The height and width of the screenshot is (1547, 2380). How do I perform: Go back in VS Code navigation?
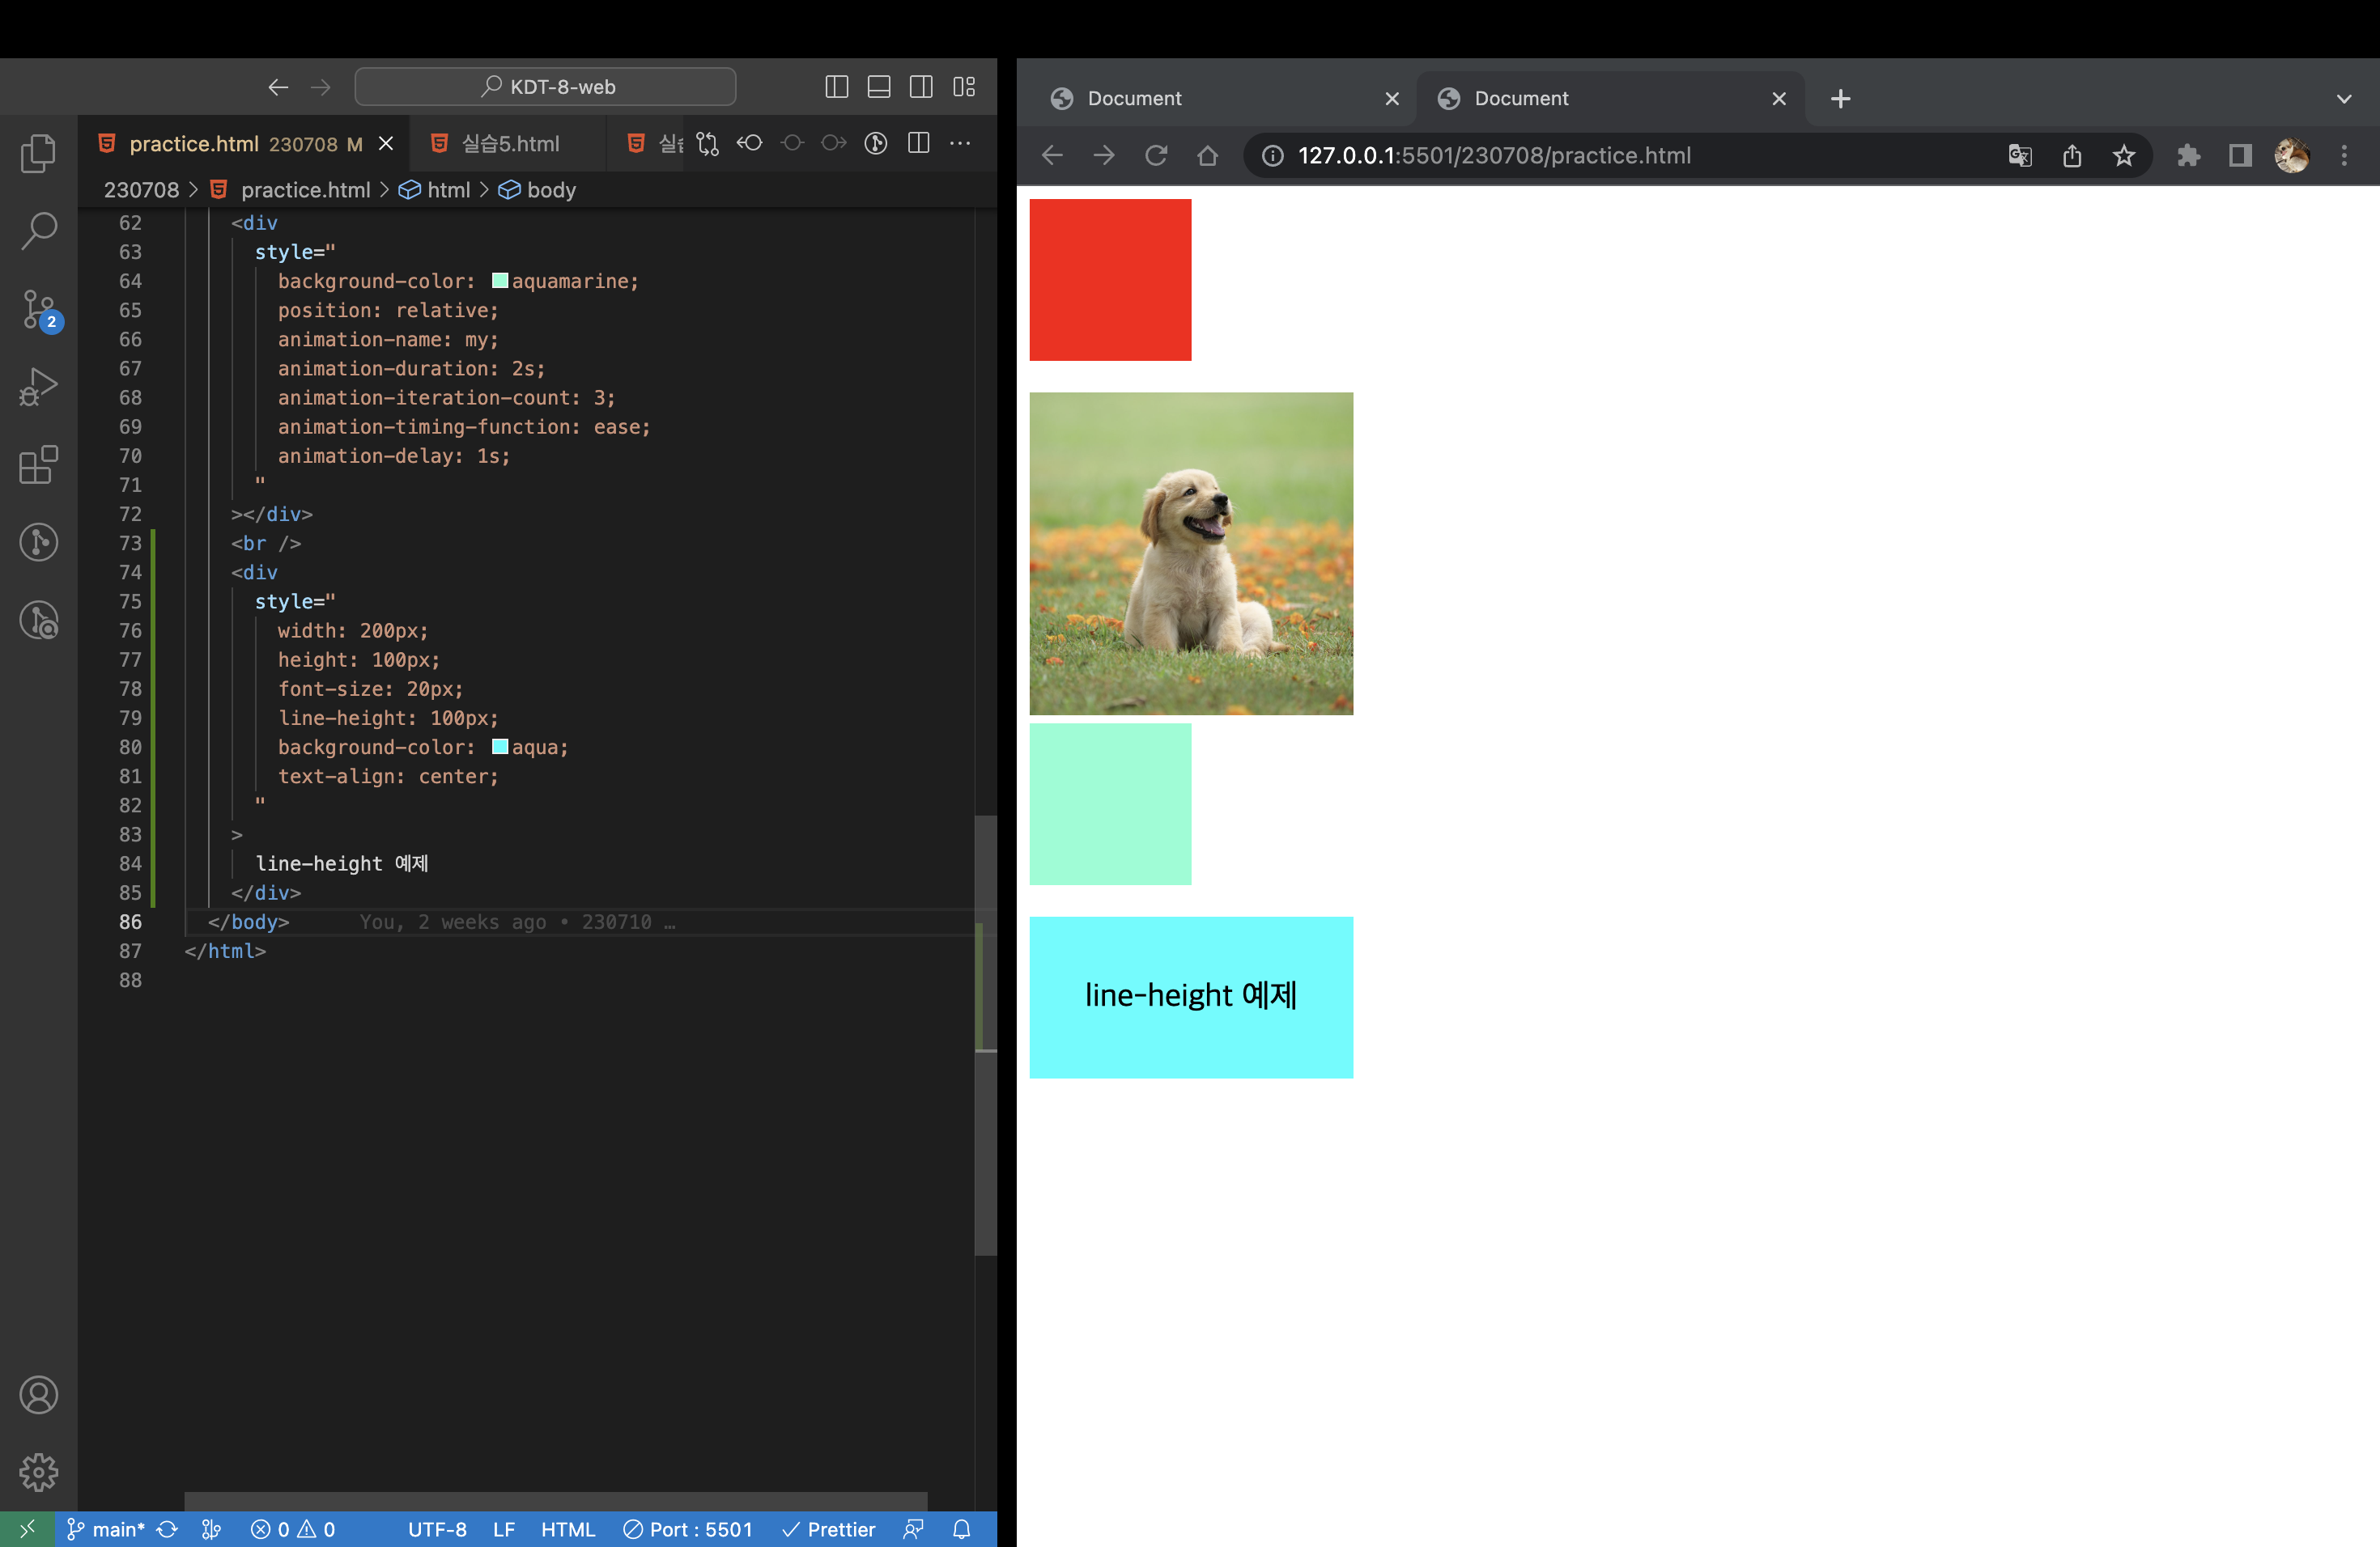point(278,87)
